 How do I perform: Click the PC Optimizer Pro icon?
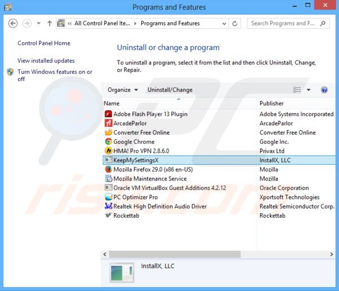point(108,197)
